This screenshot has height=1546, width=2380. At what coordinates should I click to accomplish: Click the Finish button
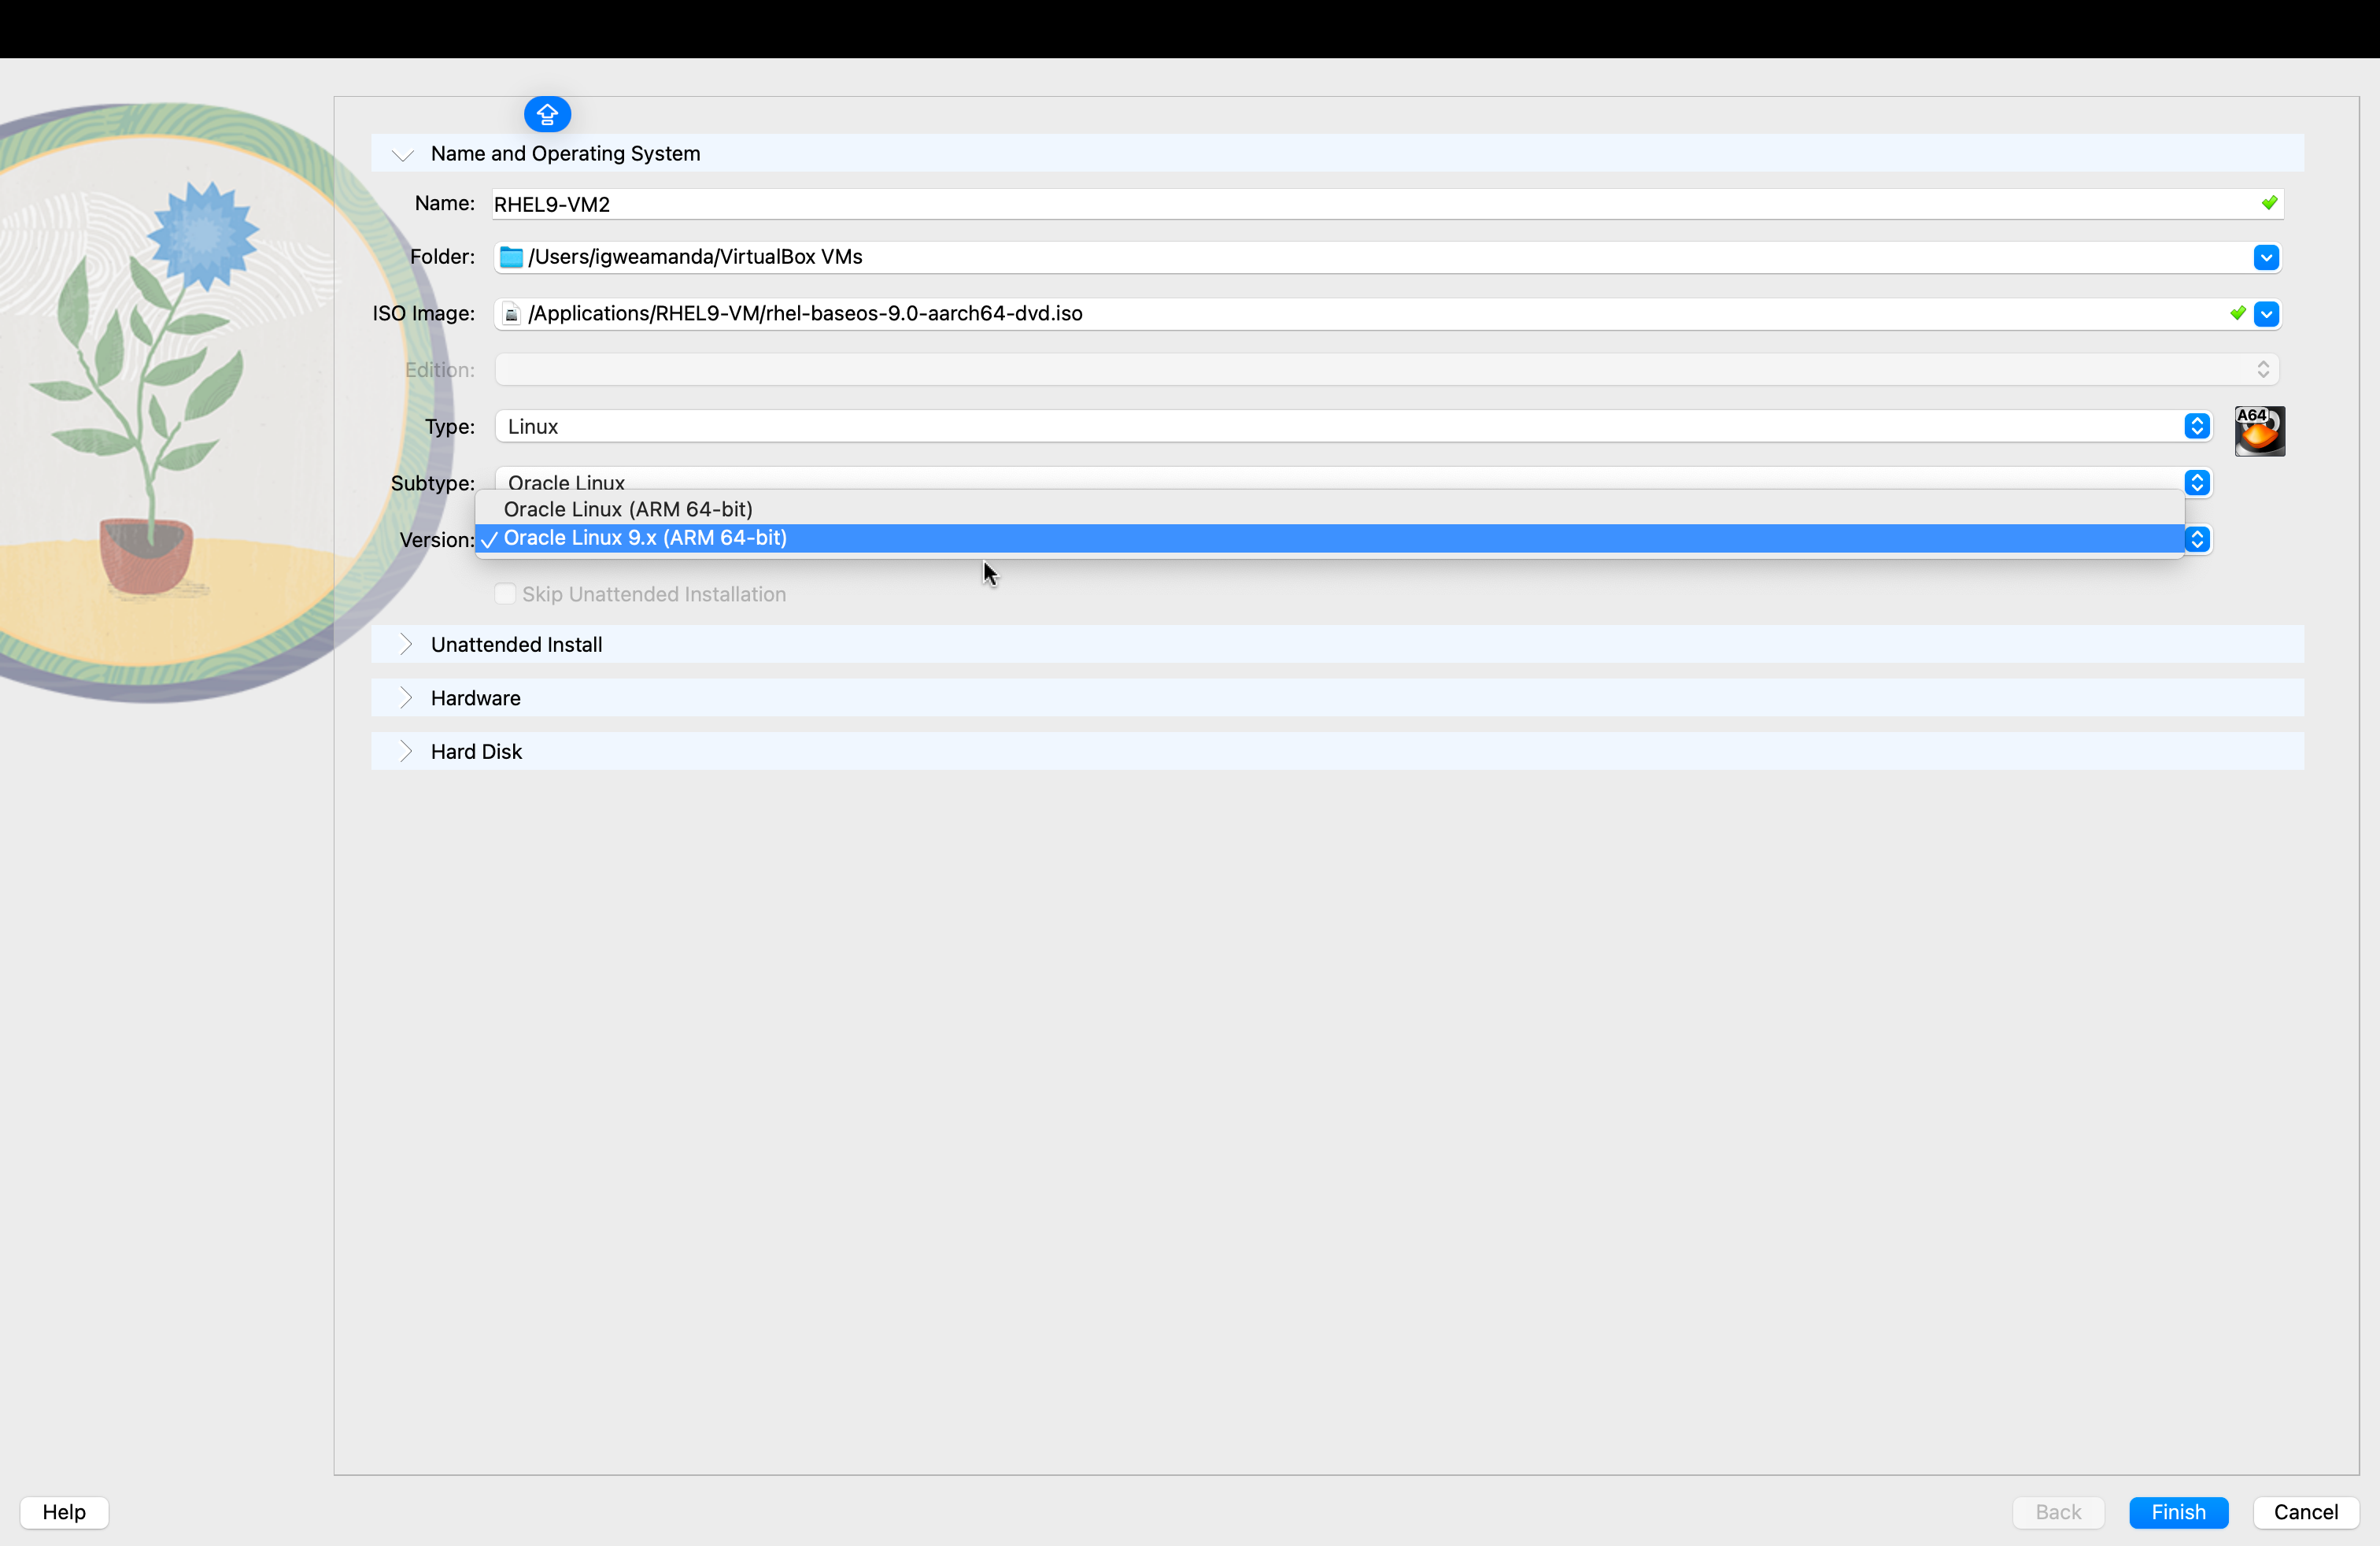2178,1512
